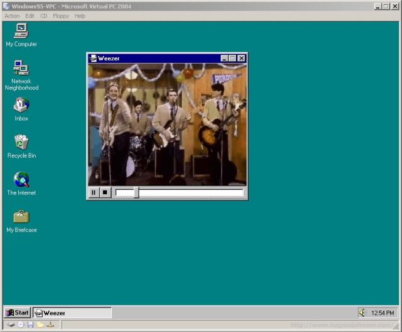Click the floppy disk status bar icon

pyautogui.click(x=31, y=325)
